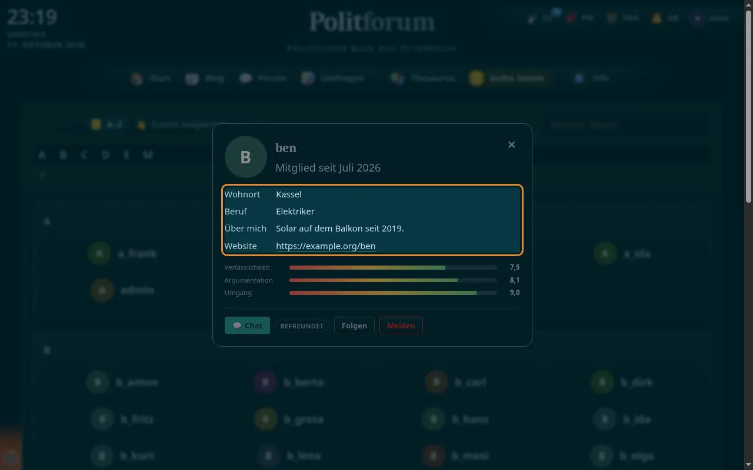Click the Thesaurus icon in navigation
Screen dimensions: 753x470
(398, 78)
